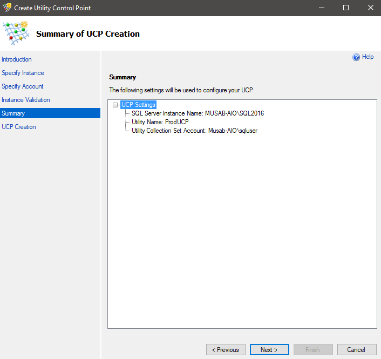The width and height of the screenshot is (381, 359).
Task: Click the blue Help question-mark icon
Action: click(x=356, y=57)
